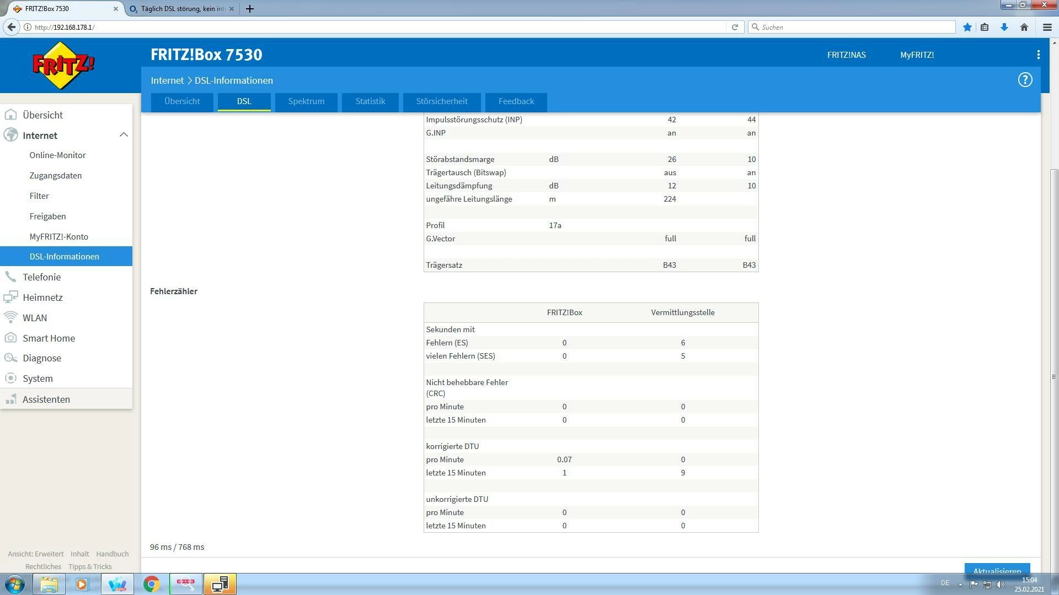Switch to the Störsicherheit tab
The height and width of the screenshot is (595, 1059).
coord(441,101)
